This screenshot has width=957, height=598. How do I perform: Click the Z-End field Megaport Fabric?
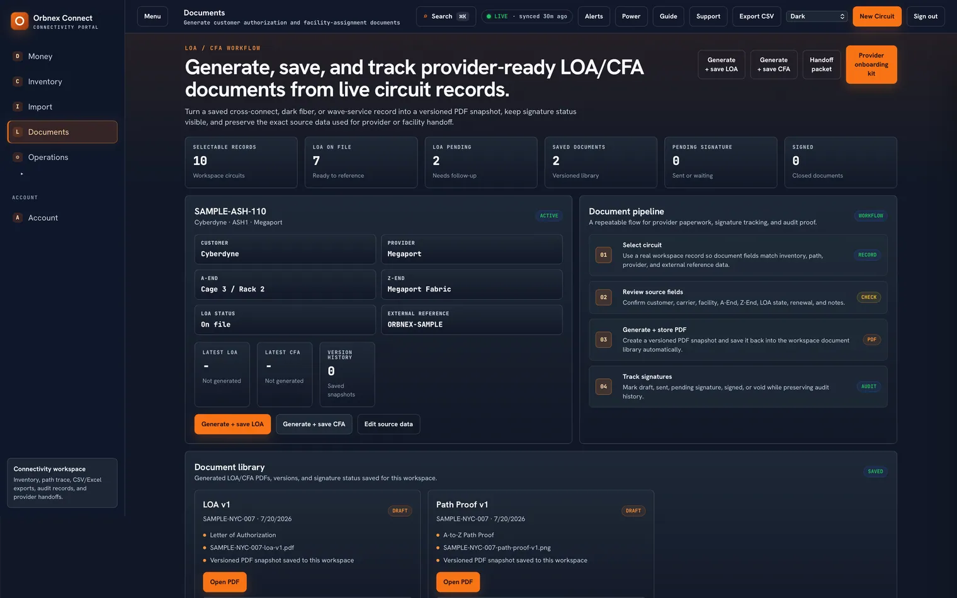tap(472, 285)
